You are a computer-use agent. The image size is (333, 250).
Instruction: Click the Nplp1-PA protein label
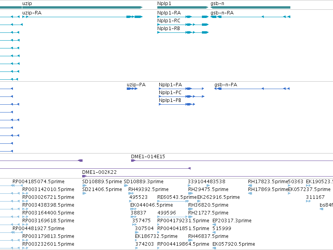pyautogui.click(x=170, y=85)
